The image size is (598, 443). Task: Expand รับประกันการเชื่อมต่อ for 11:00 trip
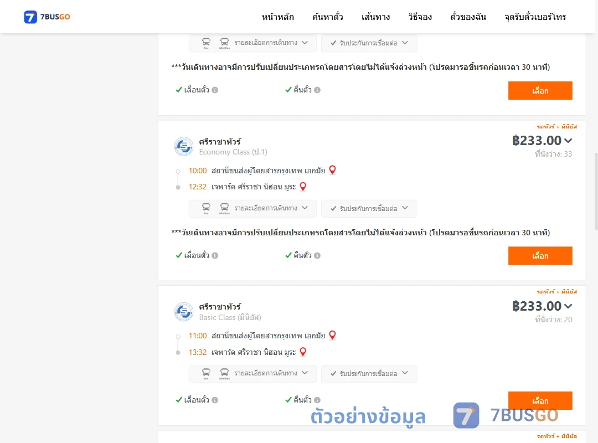(x=369, y=374)
